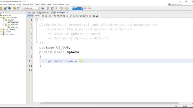Click the first profiler icon after the memory bar
Image resolution: width=193 pixels, height=108 pixels.
(85, 8)
